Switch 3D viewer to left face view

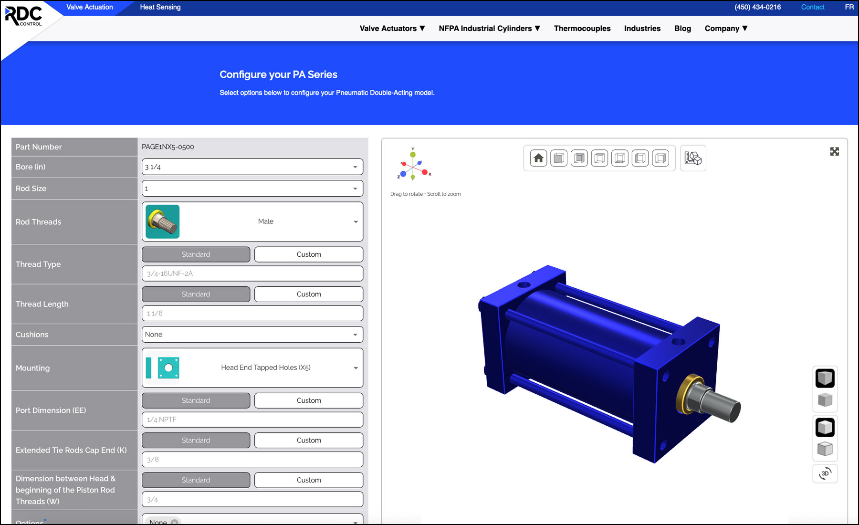click(x=640, y=158)
